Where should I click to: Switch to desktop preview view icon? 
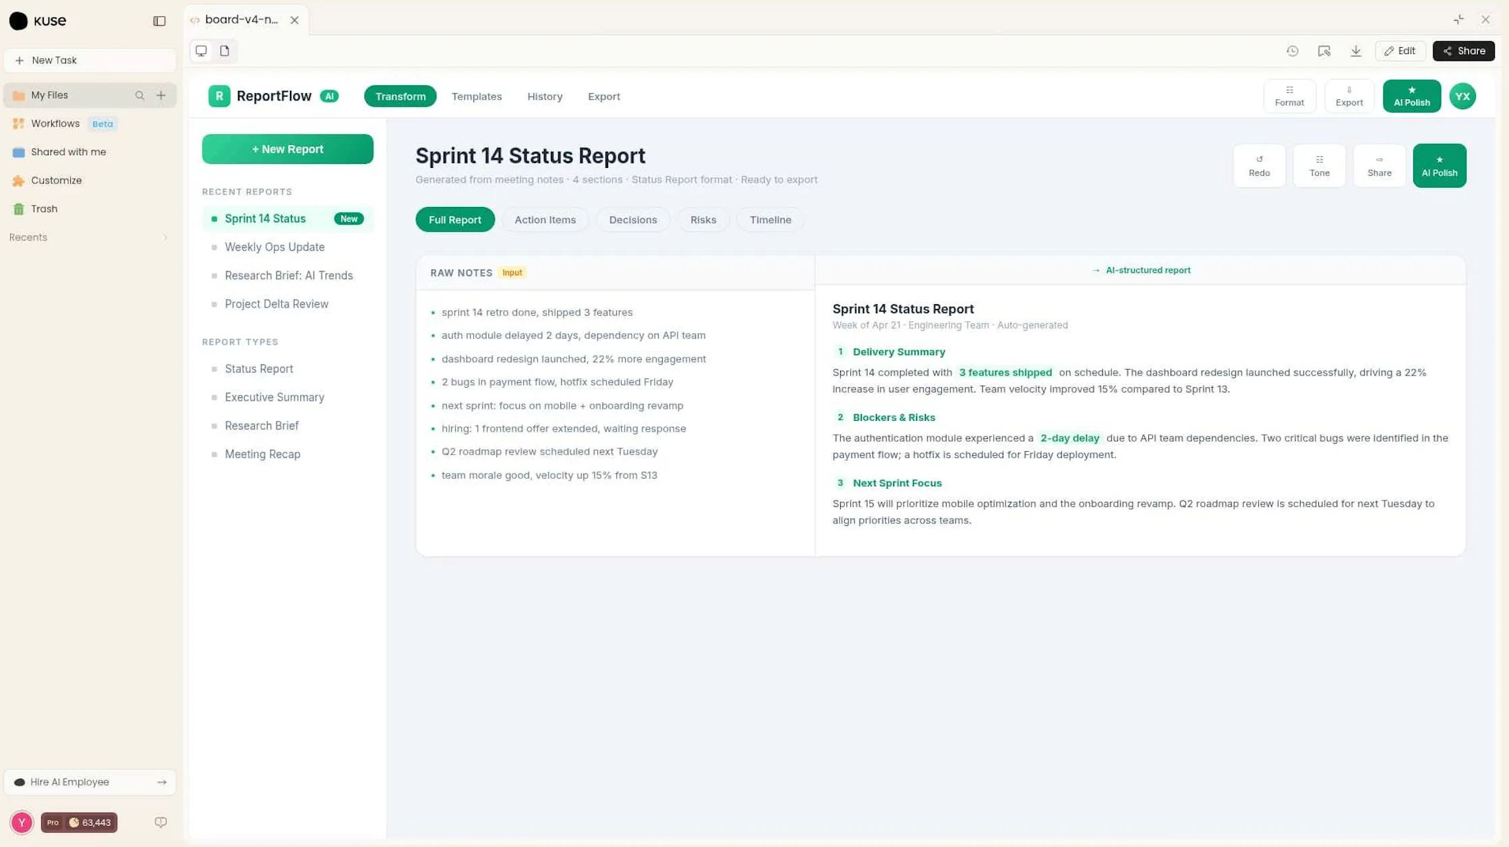[x=201, y=51]
